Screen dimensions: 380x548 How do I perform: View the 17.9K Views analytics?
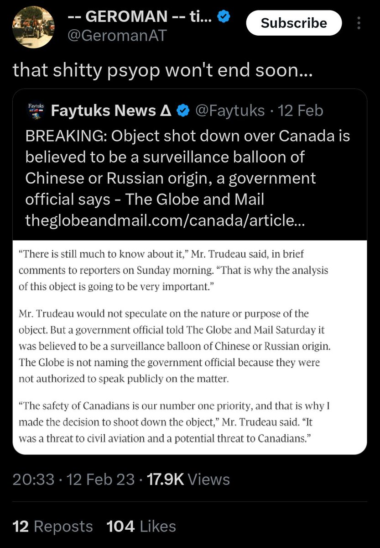[187, 479]
